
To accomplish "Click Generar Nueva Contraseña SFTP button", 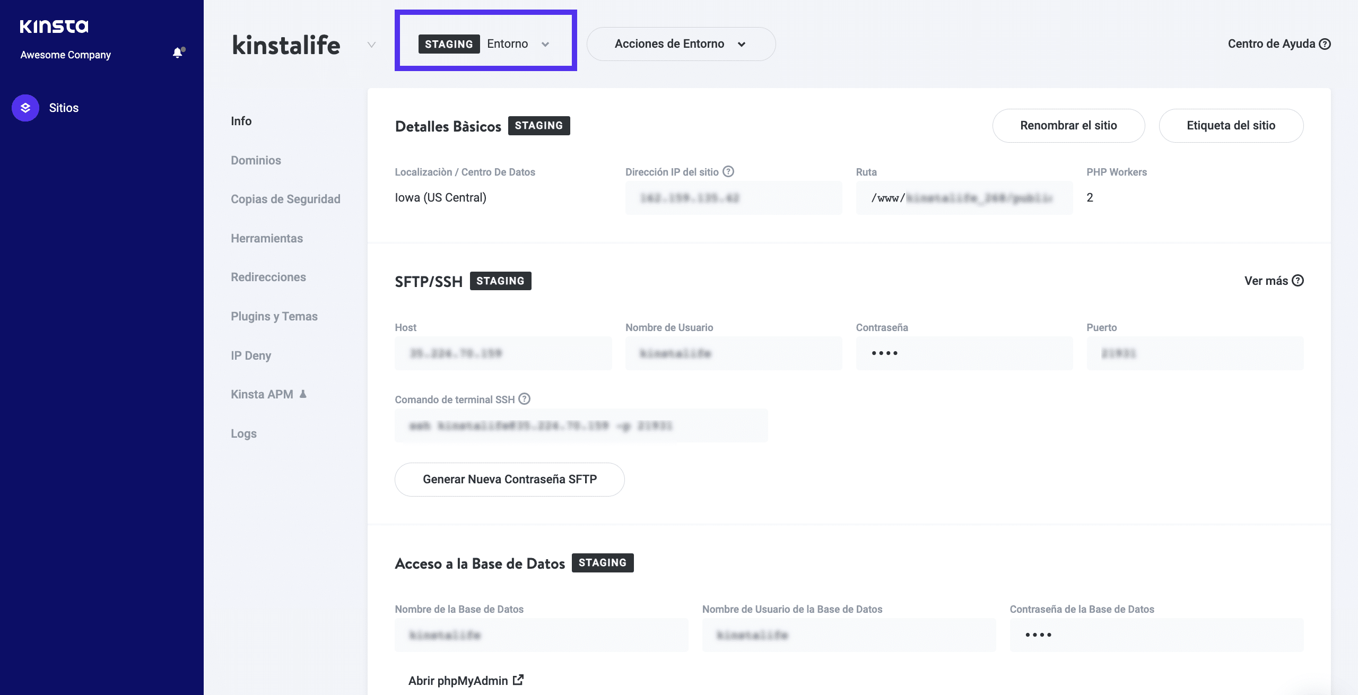I will pos(509,479).
